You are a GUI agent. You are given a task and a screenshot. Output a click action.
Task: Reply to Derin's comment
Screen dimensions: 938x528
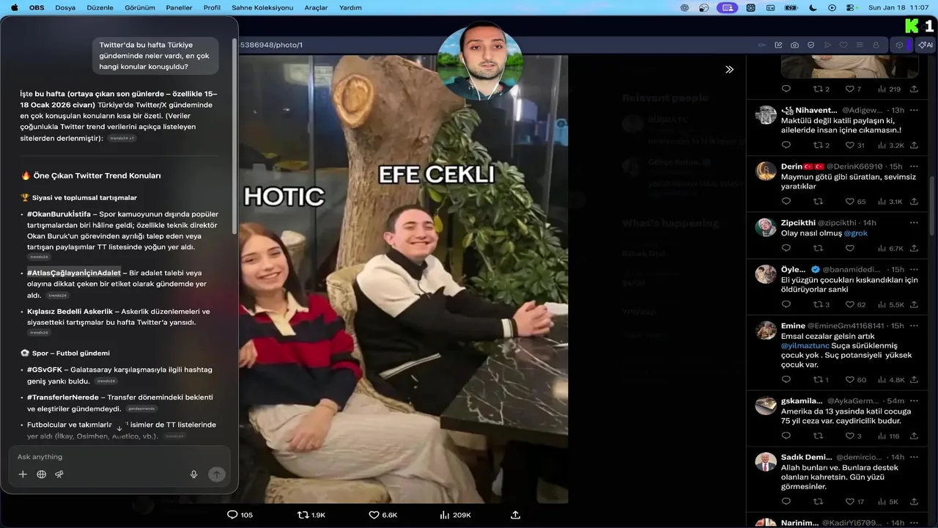pos(786,202)
